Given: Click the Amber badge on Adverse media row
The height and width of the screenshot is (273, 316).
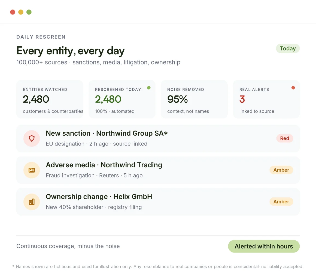Looking at the screenshot, I should 281,170.
